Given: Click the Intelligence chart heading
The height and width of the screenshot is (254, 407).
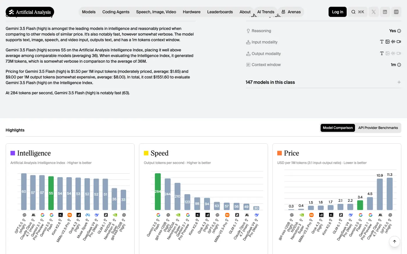Looking at the screenshot, I should pyautogui.click(x=34, y=153).
